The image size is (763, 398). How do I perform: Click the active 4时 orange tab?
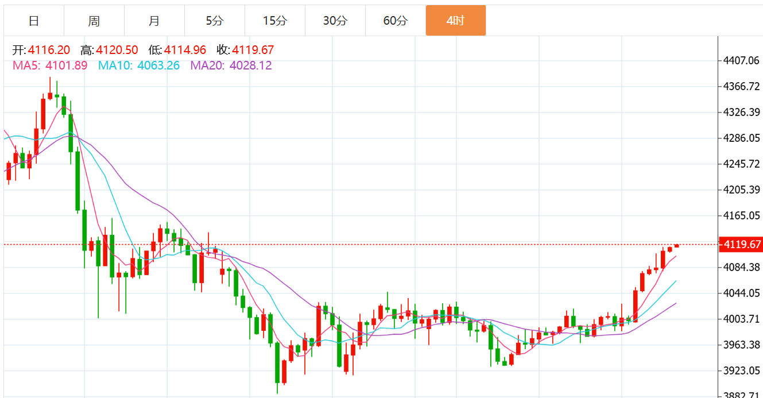click(456, 21)
